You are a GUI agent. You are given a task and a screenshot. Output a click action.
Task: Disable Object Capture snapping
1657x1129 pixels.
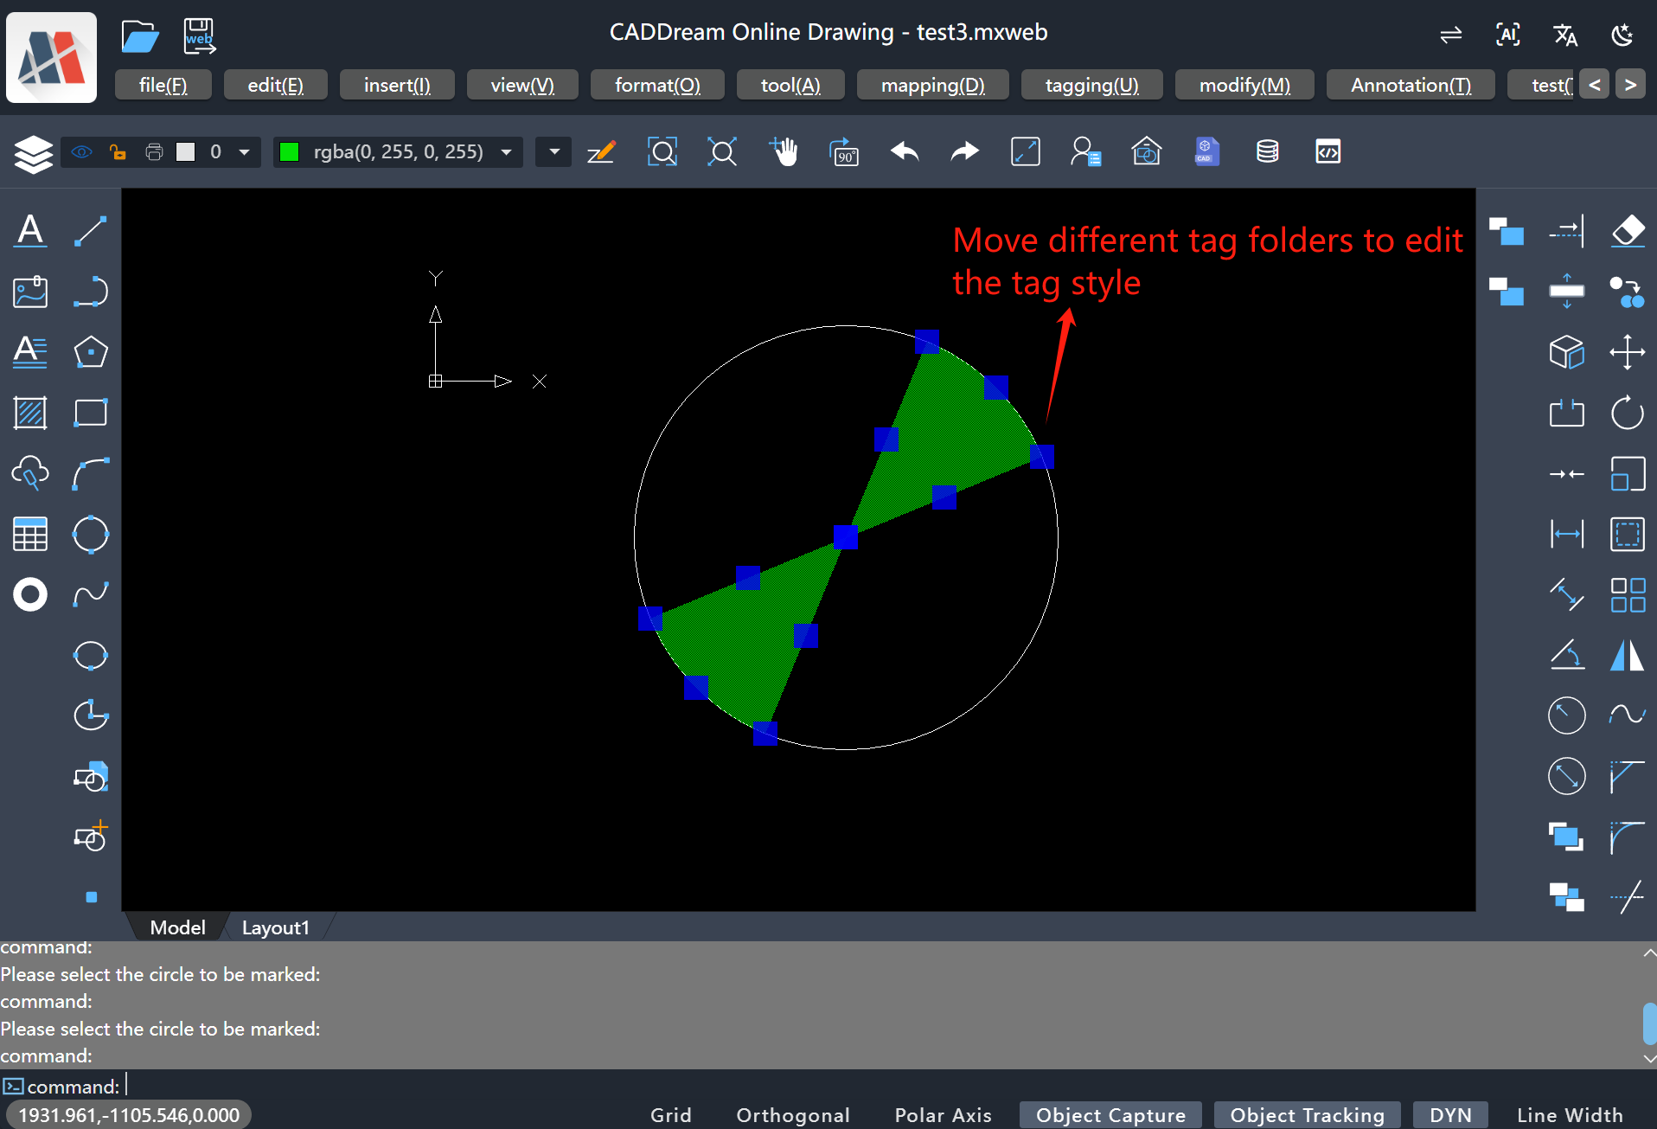click(x=1110, y=1115)
